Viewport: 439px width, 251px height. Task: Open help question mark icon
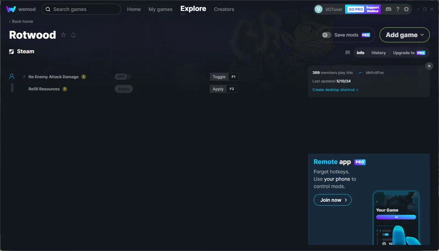pyautogui.click(x=398, y=9)
